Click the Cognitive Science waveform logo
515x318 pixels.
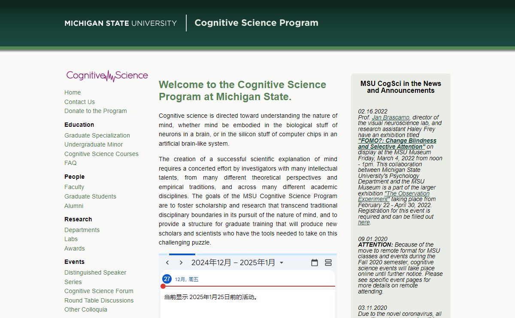tap(107, 76)
